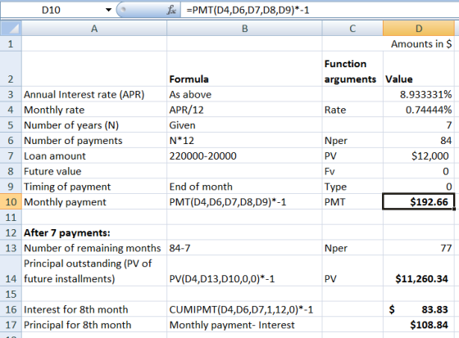Select row 8 header
Viewport: 459px width, 338px height.
[11, 171]
